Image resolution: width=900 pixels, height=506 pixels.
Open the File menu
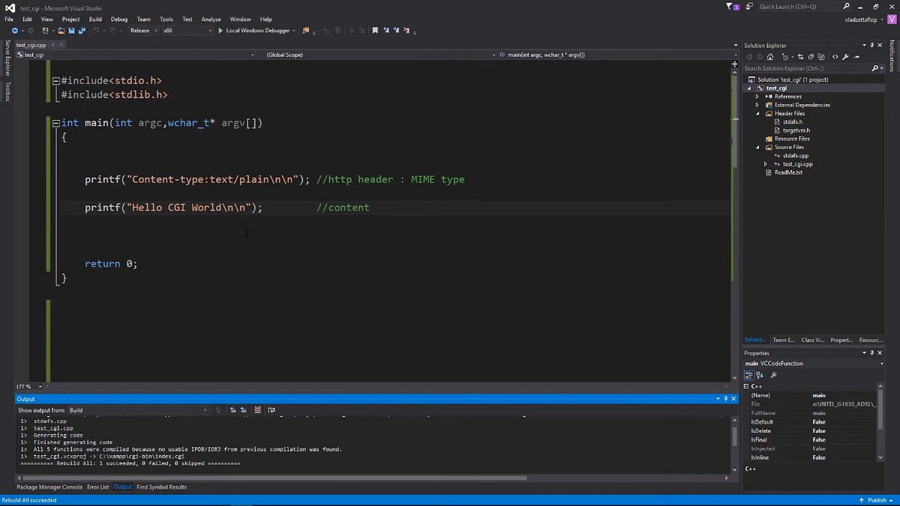click(9, 19)
